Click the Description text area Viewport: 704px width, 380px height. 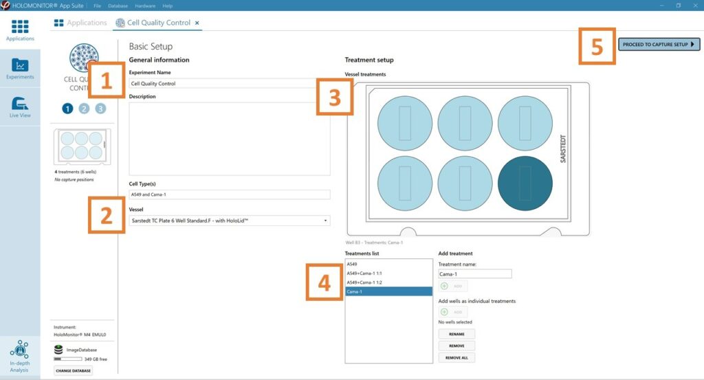point(230,139)
